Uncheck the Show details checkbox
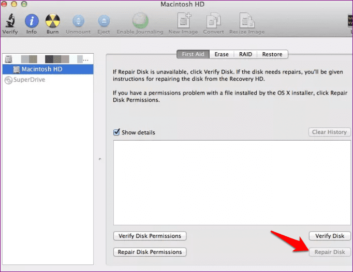353x272 pixels. pyautogui.click(x=116, y=132)
